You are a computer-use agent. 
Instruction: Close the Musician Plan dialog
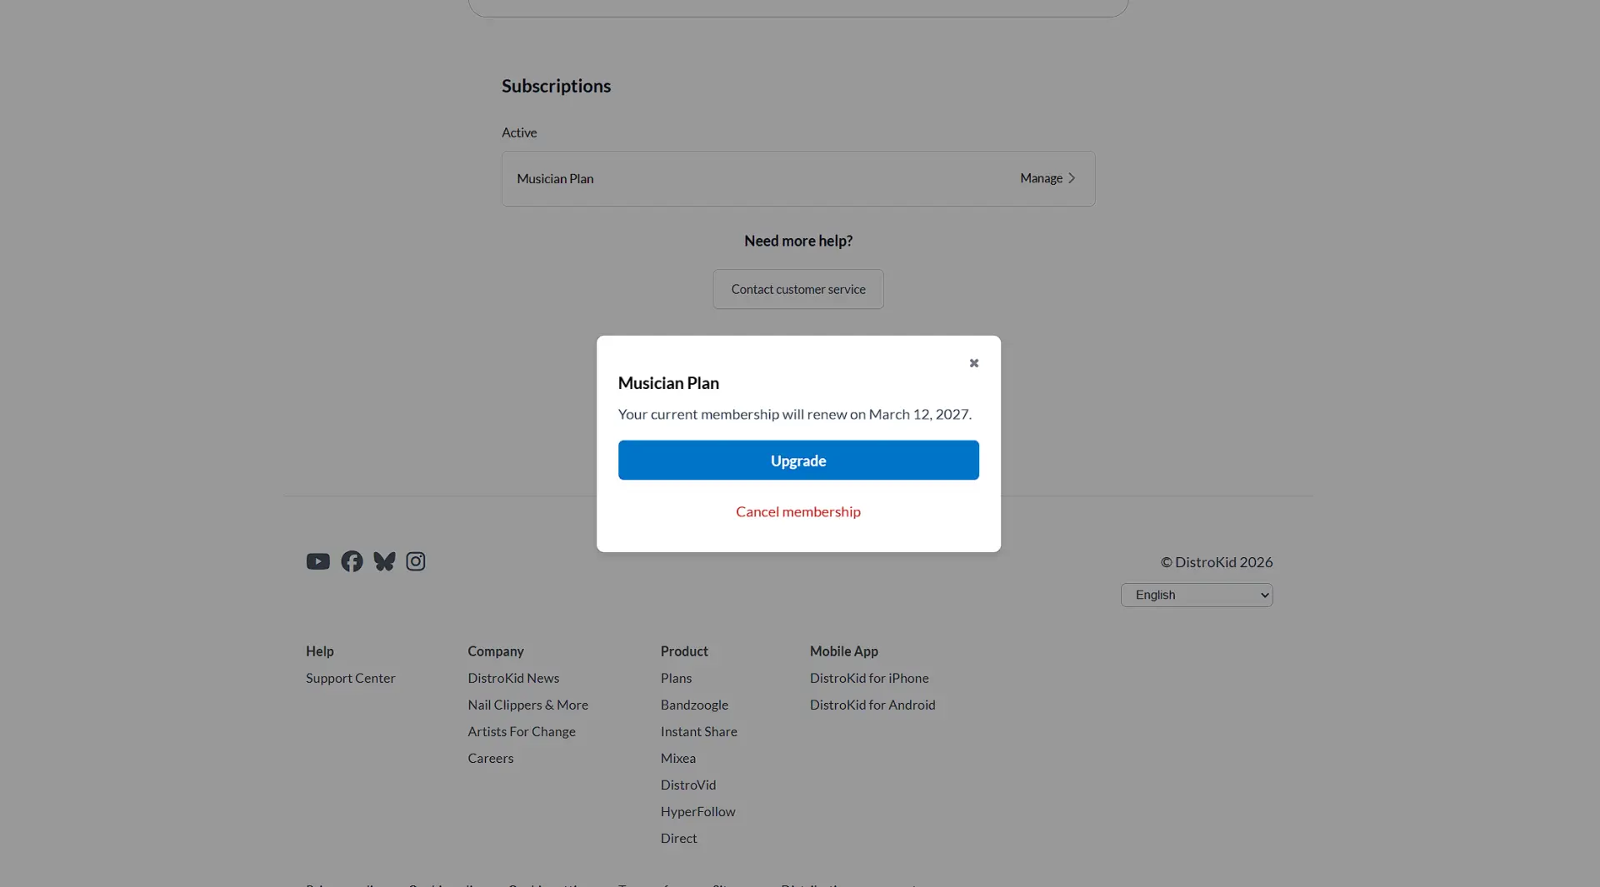973,363
